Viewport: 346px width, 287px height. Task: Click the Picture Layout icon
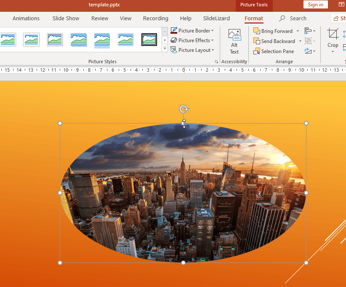[174, 50]
